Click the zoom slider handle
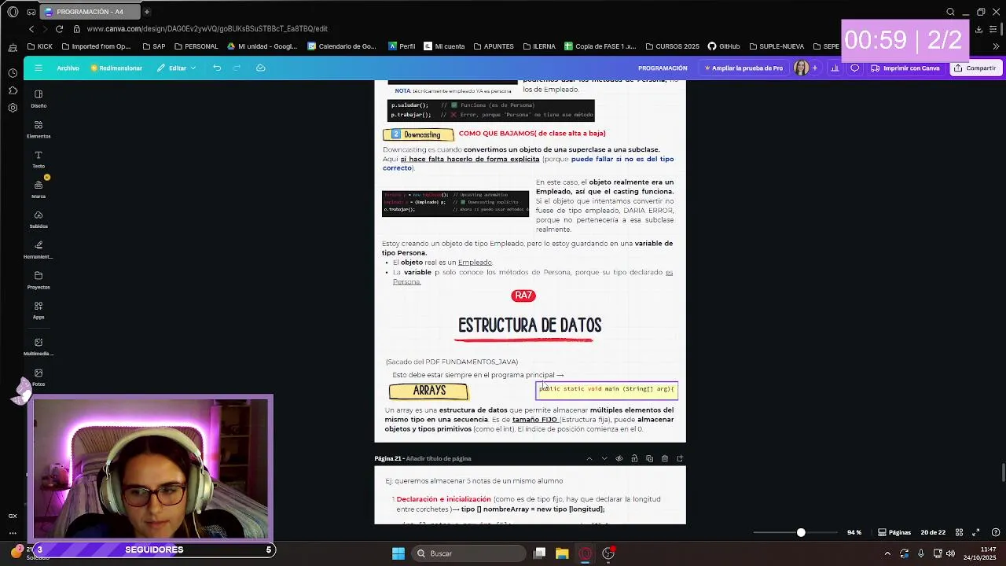Screen dimensions: 1006x566 pos(801,533)
